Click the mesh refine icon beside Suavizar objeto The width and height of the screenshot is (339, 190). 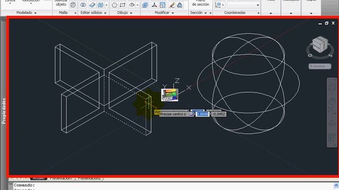[73, 5]
